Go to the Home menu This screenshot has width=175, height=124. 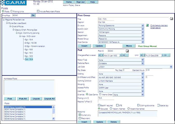pos(69,2)
